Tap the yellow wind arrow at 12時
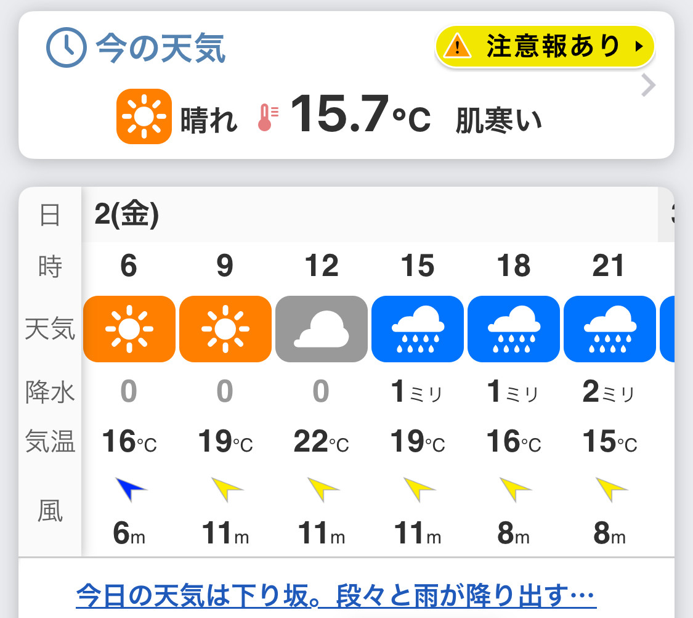 click(323, 489)
